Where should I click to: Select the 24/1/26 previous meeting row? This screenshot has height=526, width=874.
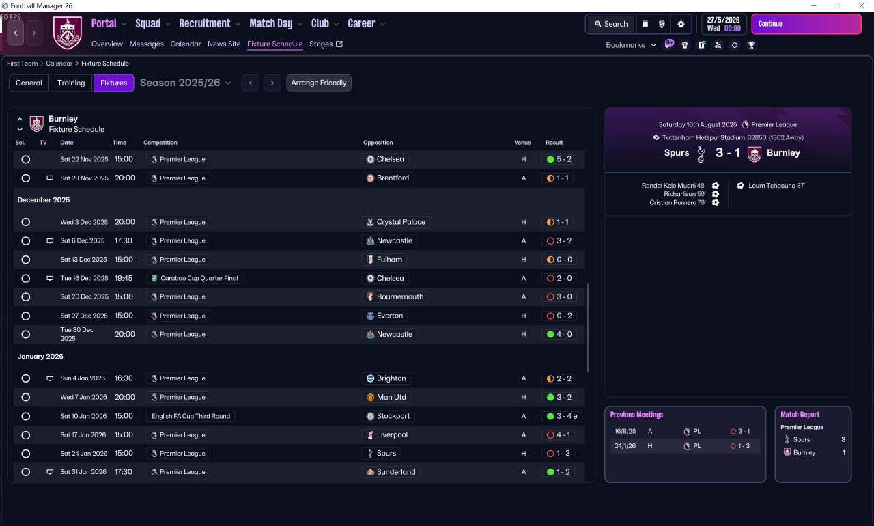tap(685, 446)
